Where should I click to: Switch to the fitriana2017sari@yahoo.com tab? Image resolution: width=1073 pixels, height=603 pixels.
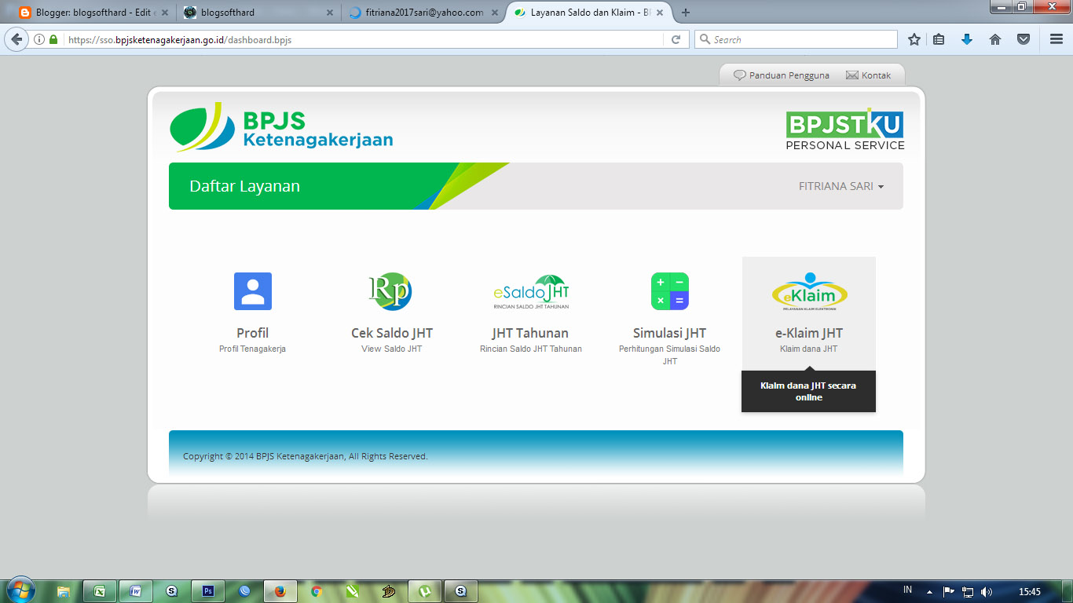tap(424, 13)
